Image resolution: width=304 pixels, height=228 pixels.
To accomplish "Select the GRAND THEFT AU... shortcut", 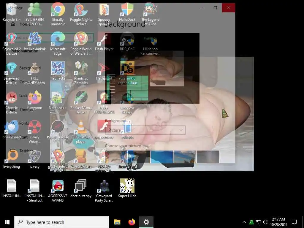I will click(104, 161).
